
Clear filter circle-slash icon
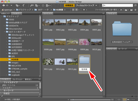[x=39, y=96]
